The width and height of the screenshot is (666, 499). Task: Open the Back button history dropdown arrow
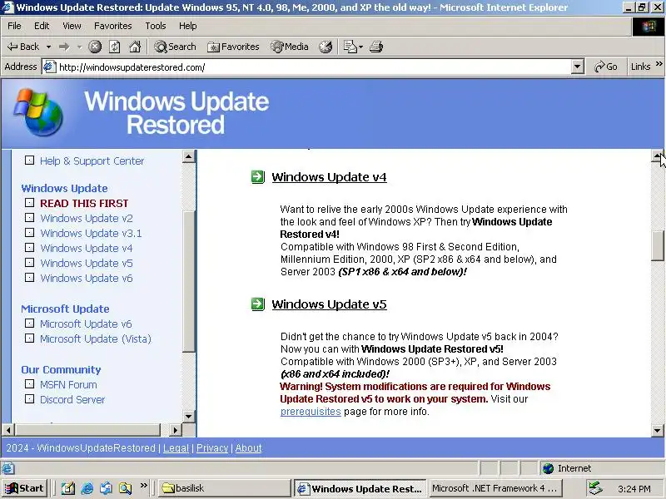[49, 47]
